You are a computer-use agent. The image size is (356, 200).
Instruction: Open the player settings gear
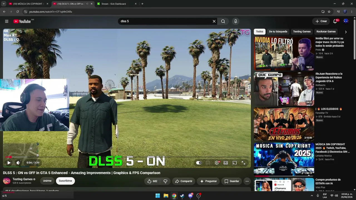(x=217, y=163)
